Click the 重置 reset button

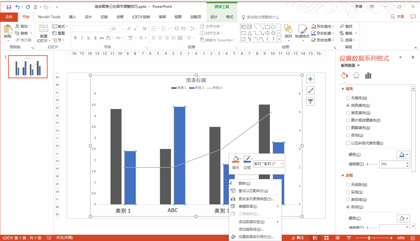(59, 33)
